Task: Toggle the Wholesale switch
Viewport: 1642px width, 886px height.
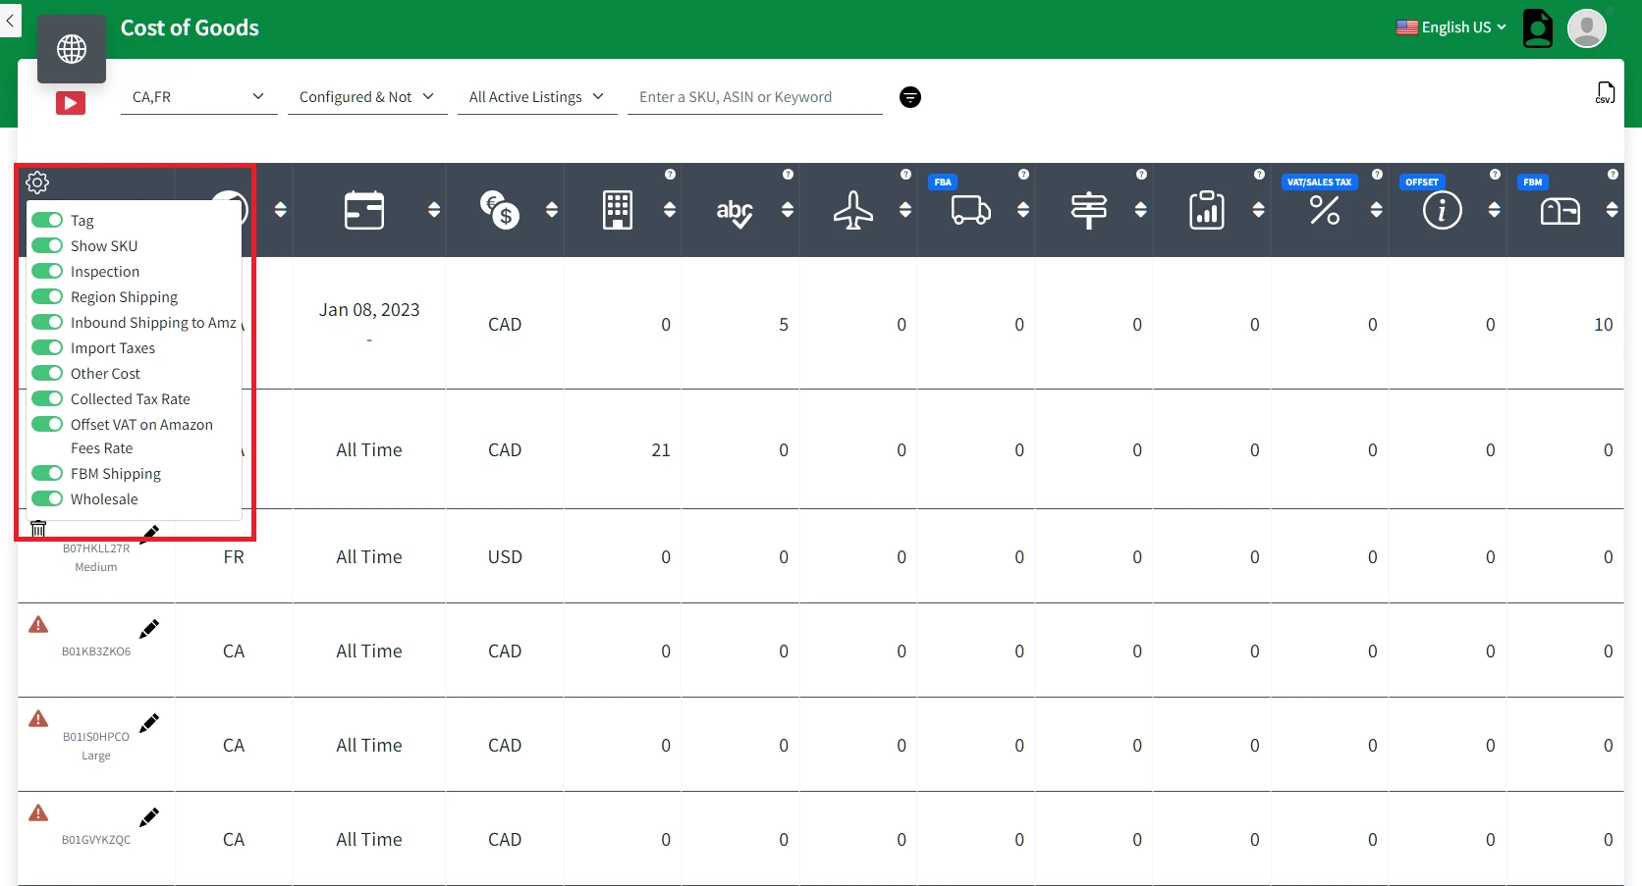Action: click(x=47, y=498)
